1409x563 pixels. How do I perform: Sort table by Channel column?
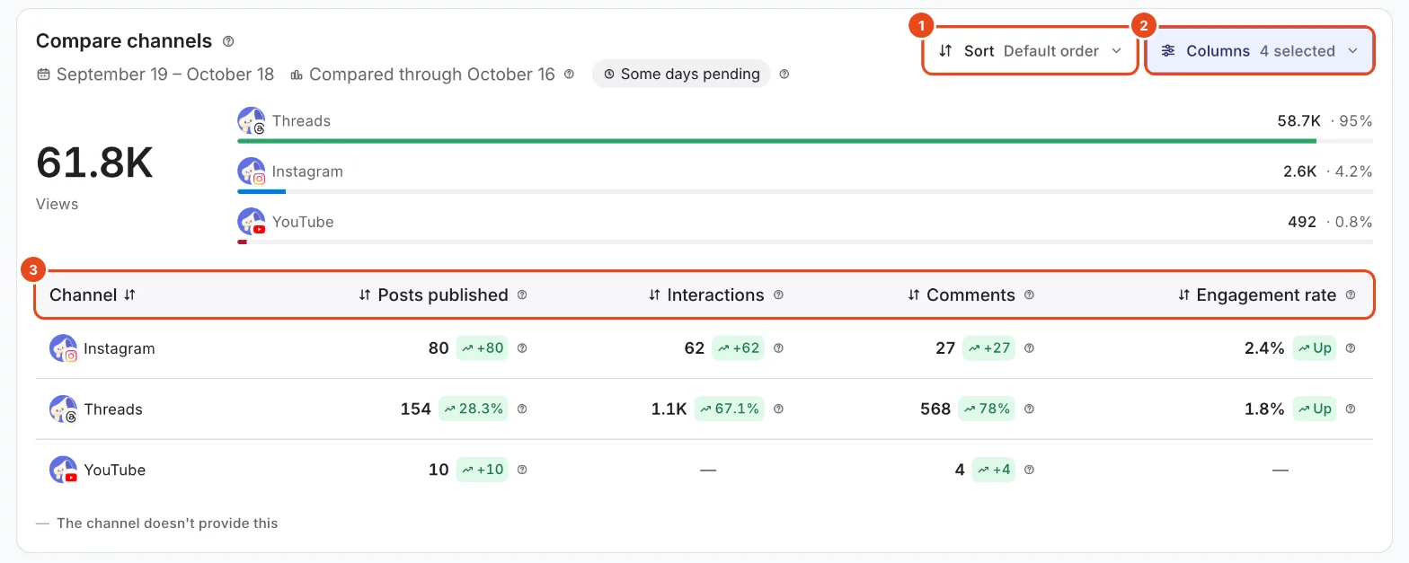129,295
